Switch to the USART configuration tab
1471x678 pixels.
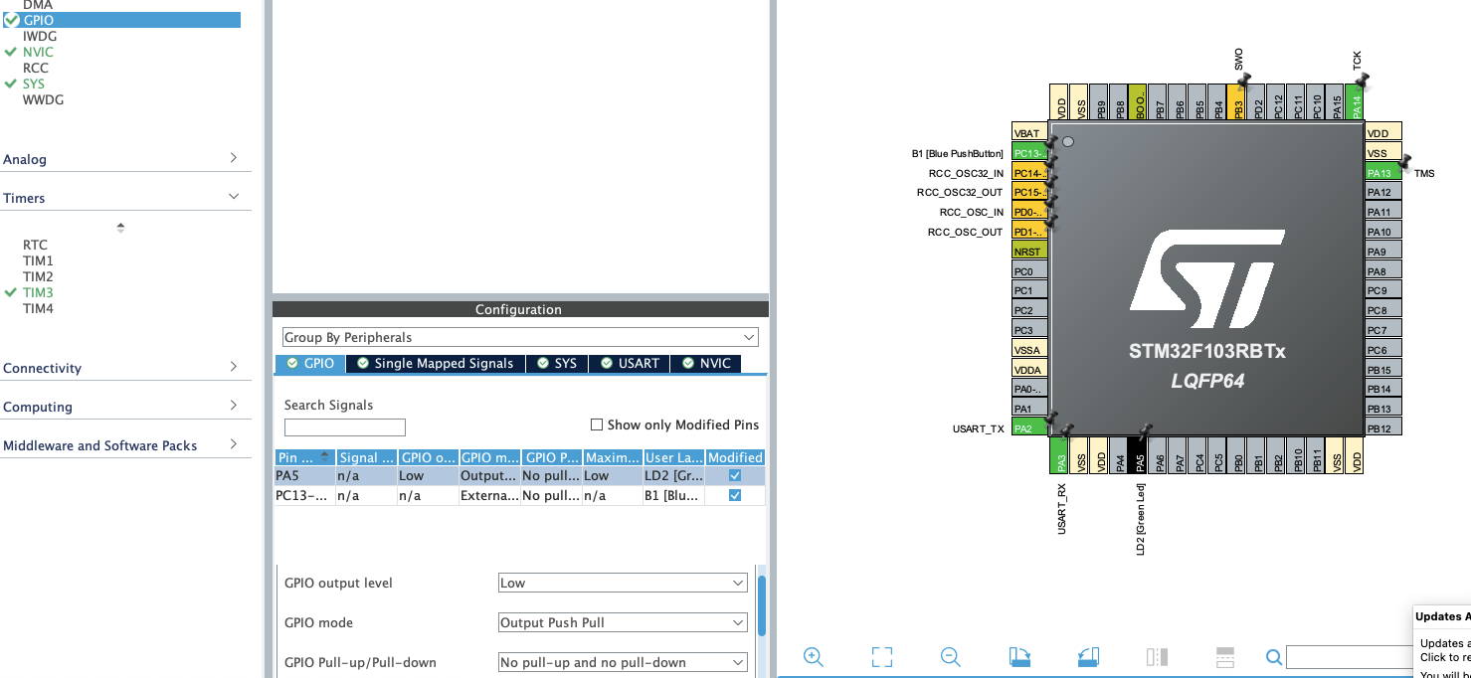[x=630, y=364]
